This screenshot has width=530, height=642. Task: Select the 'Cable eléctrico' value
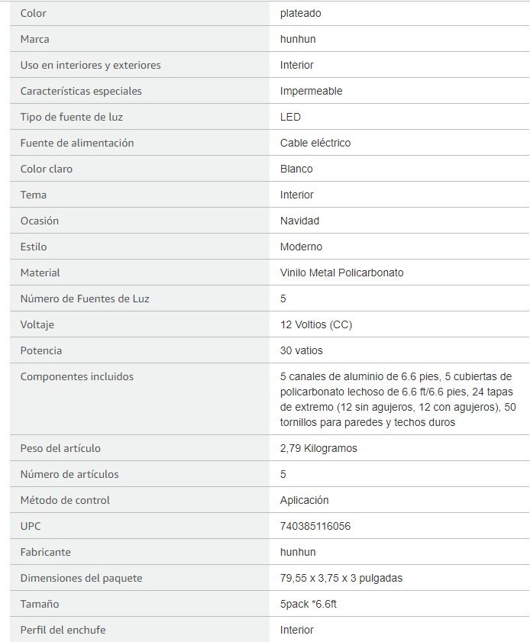click(x=315, y=143)
